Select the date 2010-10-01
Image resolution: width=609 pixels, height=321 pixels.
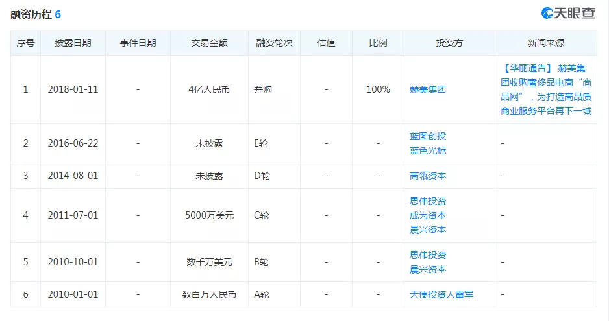(73, 262)
